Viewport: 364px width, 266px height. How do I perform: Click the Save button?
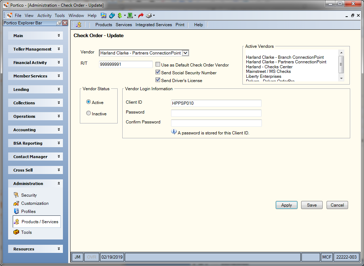(312, 205)
